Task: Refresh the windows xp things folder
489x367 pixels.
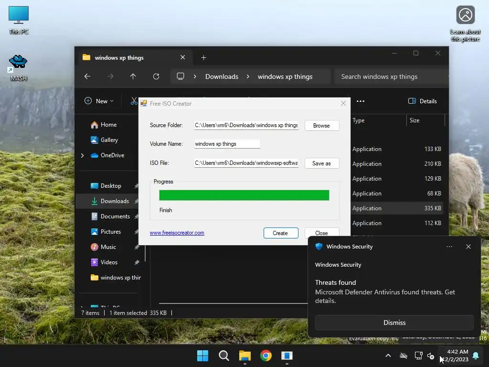Action: (x=156, y=76)
